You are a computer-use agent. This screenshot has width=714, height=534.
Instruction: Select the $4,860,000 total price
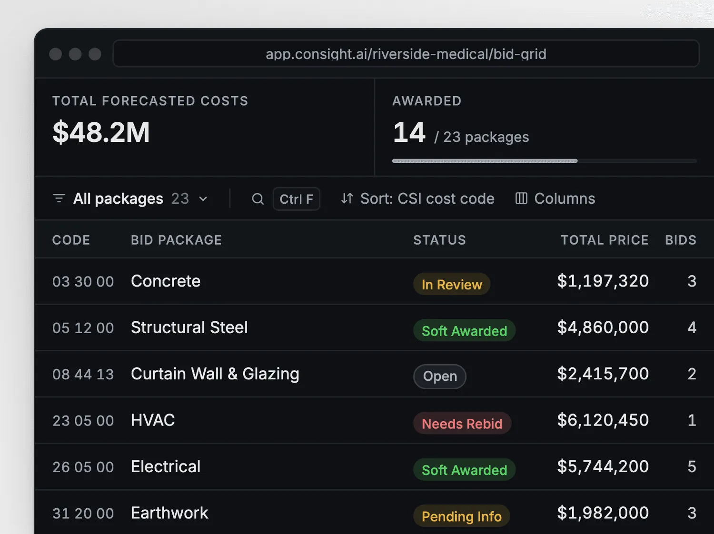pos(603,327)
